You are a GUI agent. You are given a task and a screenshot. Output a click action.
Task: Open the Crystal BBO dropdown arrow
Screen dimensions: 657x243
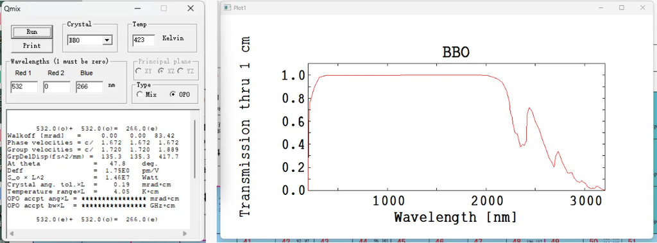107,40
